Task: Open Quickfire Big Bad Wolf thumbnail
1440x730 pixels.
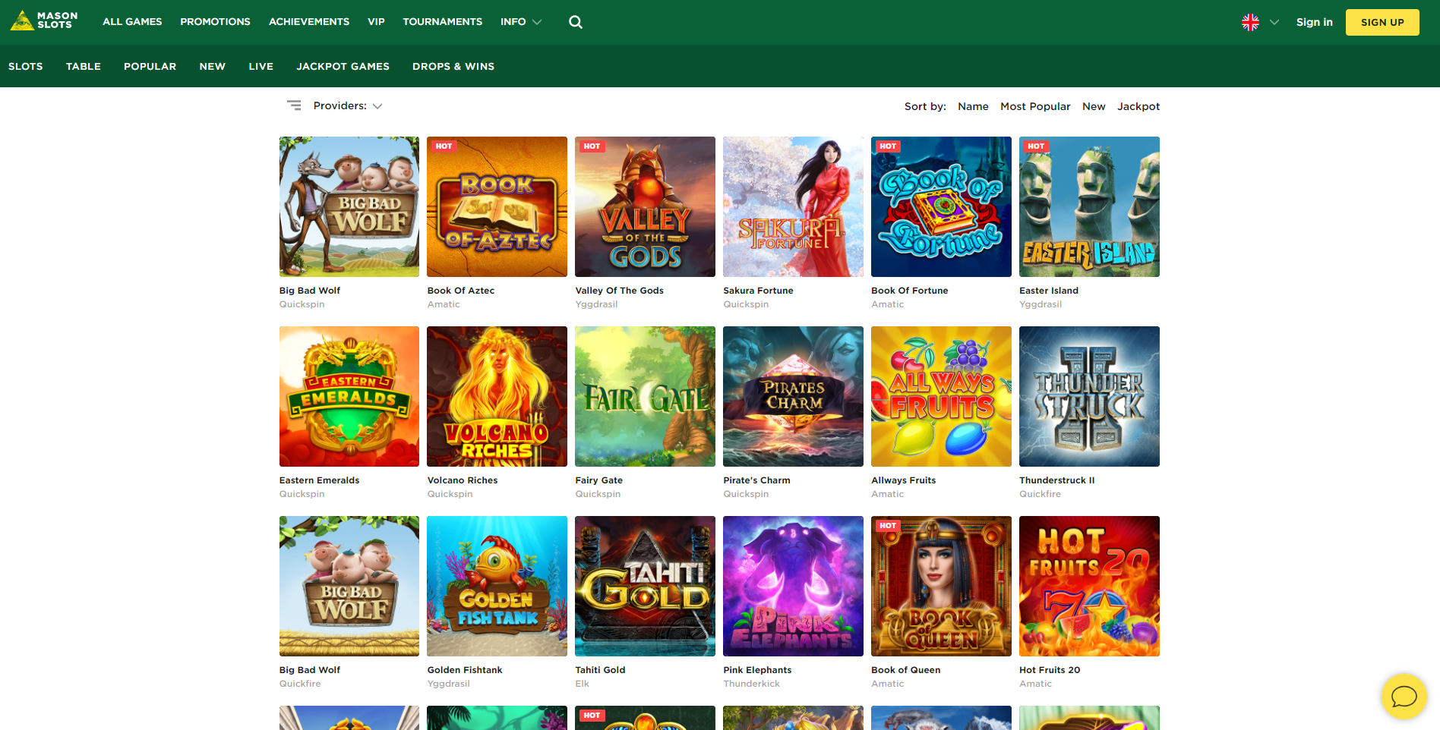Action: tap(349, 586)
